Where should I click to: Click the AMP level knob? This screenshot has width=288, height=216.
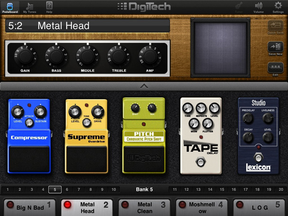tap(150, 57)
